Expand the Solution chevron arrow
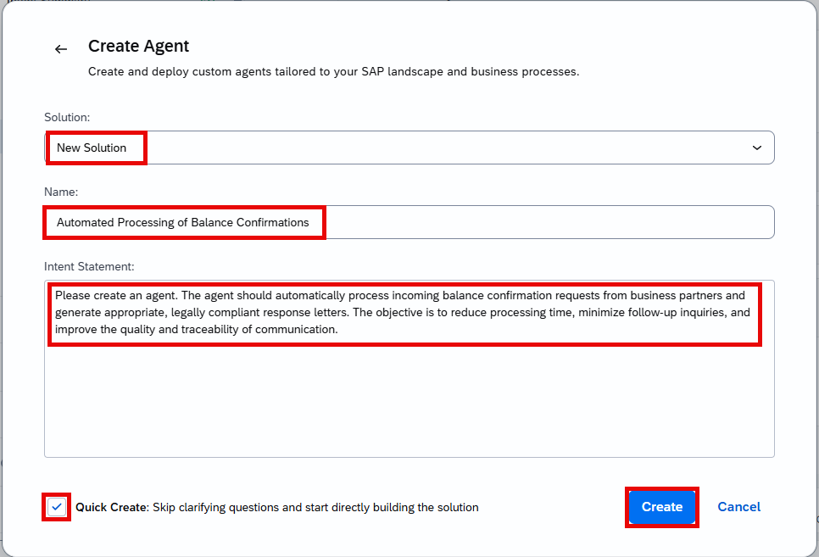The height and width of the screenshot is (557, 819). pyautogui.click(x=756, y=148)
